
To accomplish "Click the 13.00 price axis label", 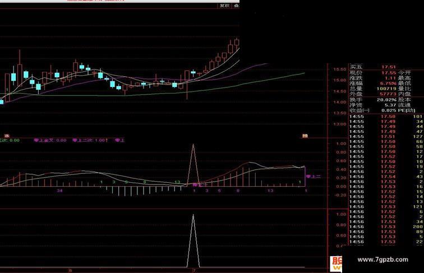I will tap(340, 124).
